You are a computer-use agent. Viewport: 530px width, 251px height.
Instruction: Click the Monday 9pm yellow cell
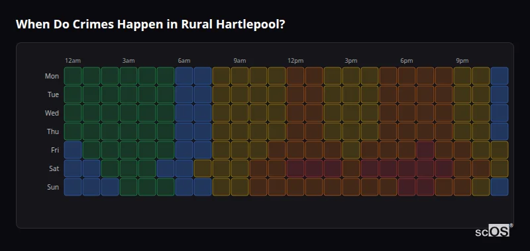coord(462,76)
